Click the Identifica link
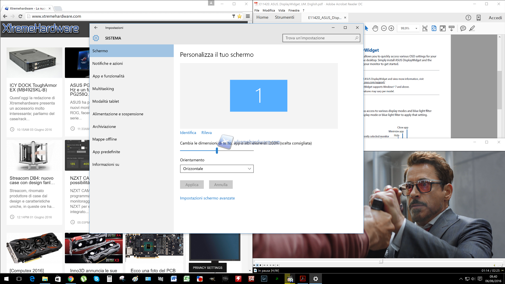 pyautogui.click(x=188, y=133)
